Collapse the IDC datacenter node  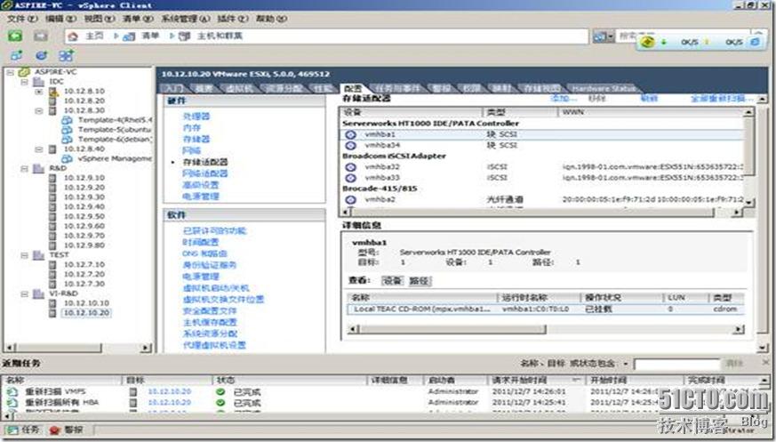[x=24, y=82]
